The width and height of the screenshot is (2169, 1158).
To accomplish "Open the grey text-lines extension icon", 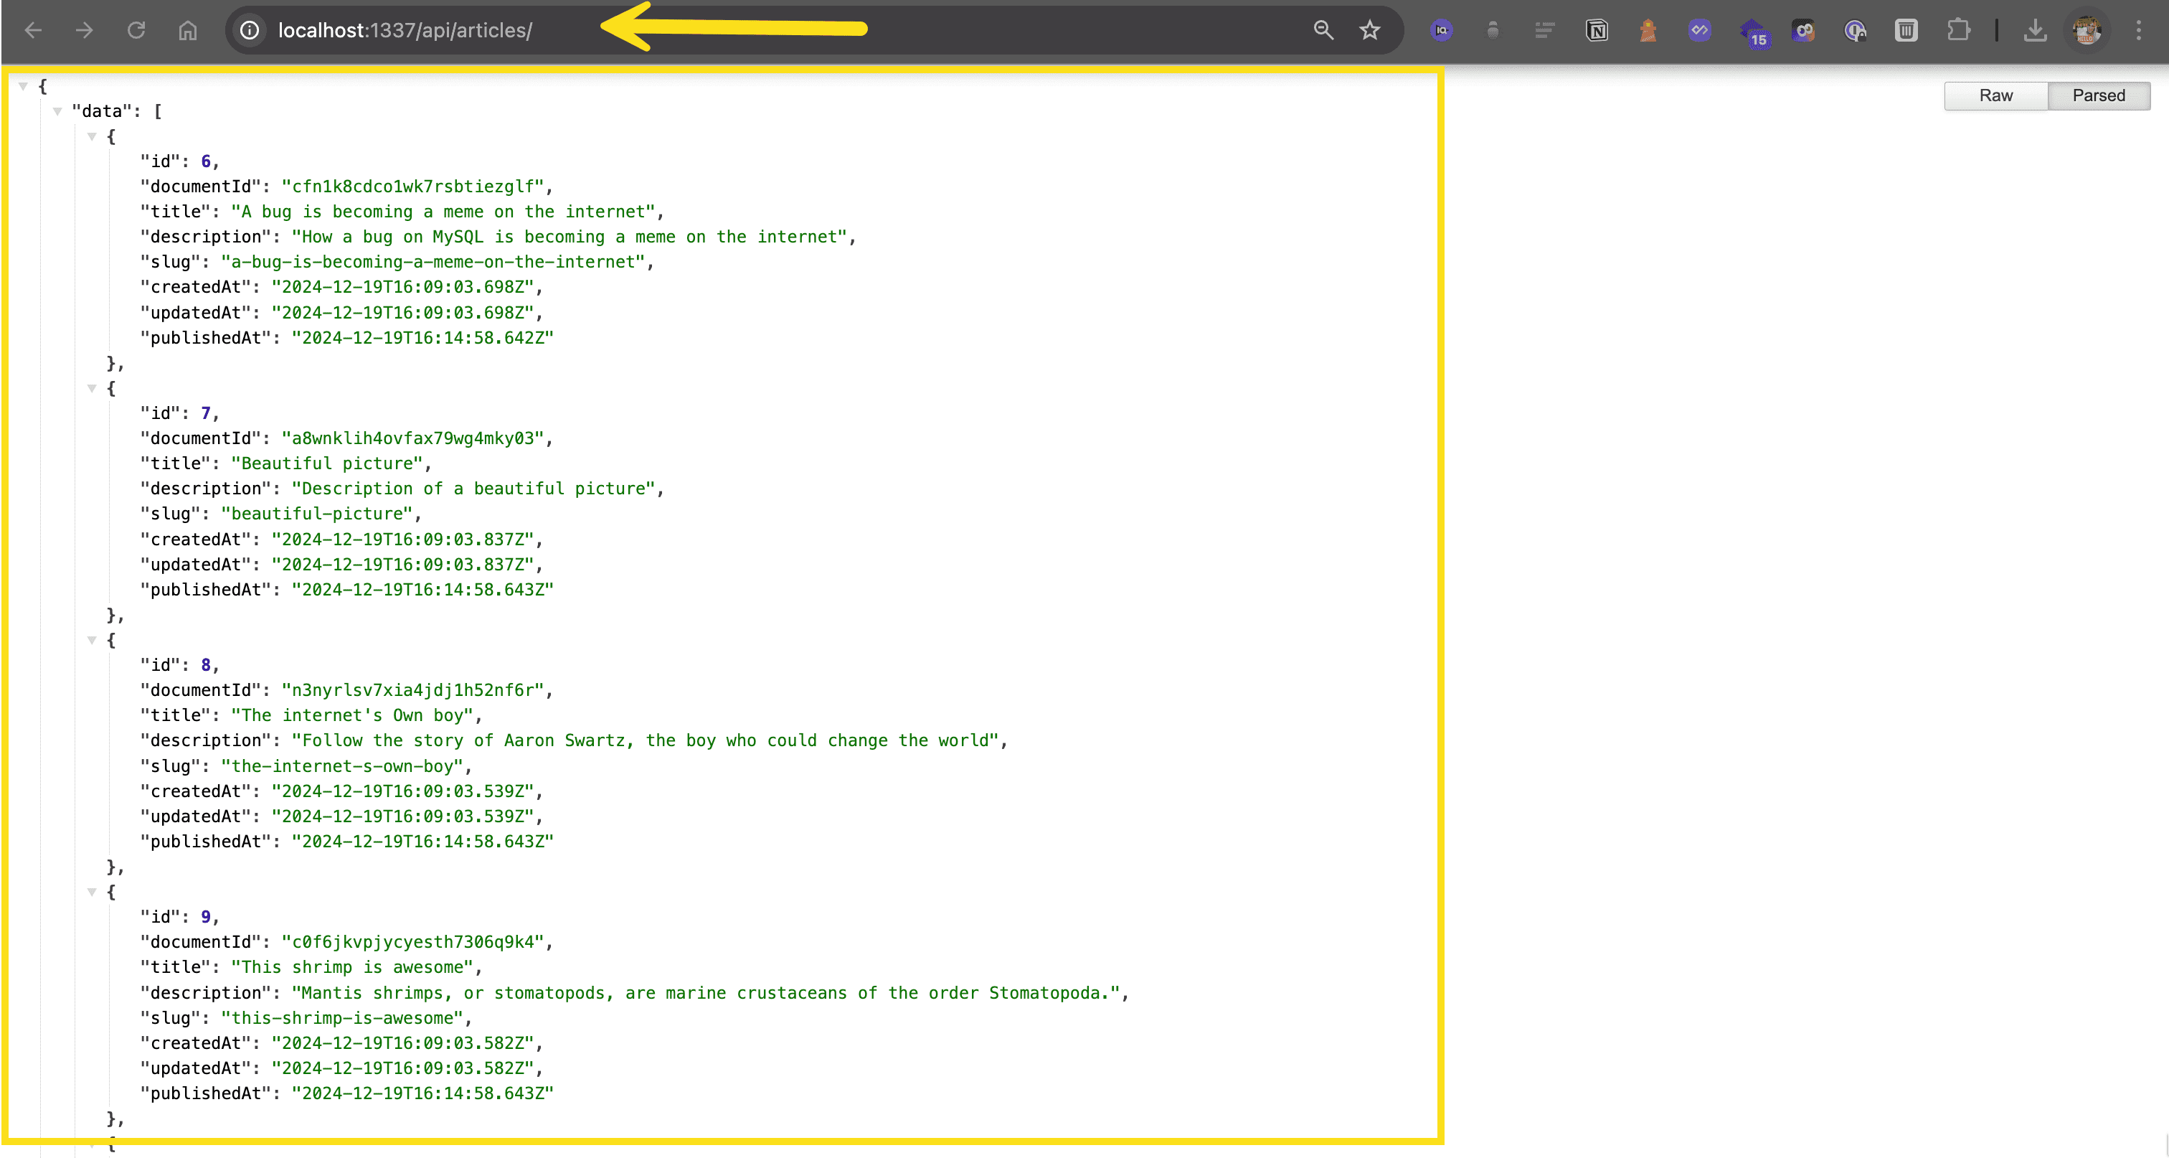I will point(1544,31).
